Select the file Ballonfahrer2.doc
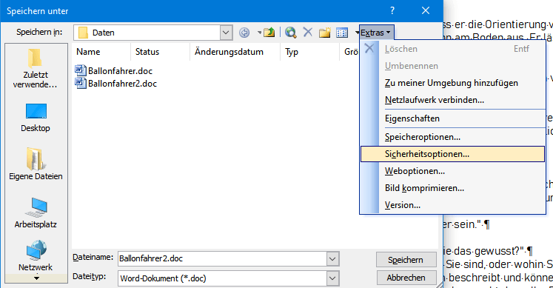 point(115,84)
